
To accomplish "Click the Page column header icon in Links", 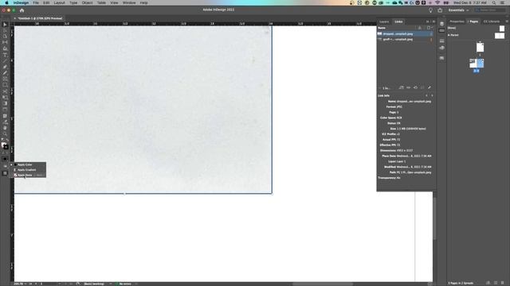I will 429,28.
